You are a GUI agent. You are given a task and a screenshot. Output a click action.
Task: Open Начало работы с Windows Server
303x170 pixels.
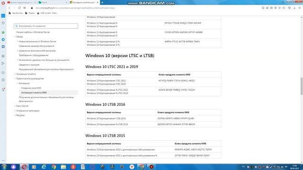(33, 32)
